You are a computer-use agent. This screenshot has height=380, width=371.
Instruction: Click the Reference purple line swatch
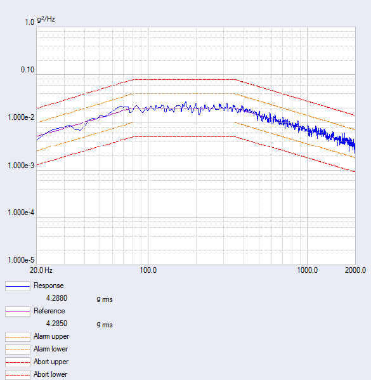(18, 311)
